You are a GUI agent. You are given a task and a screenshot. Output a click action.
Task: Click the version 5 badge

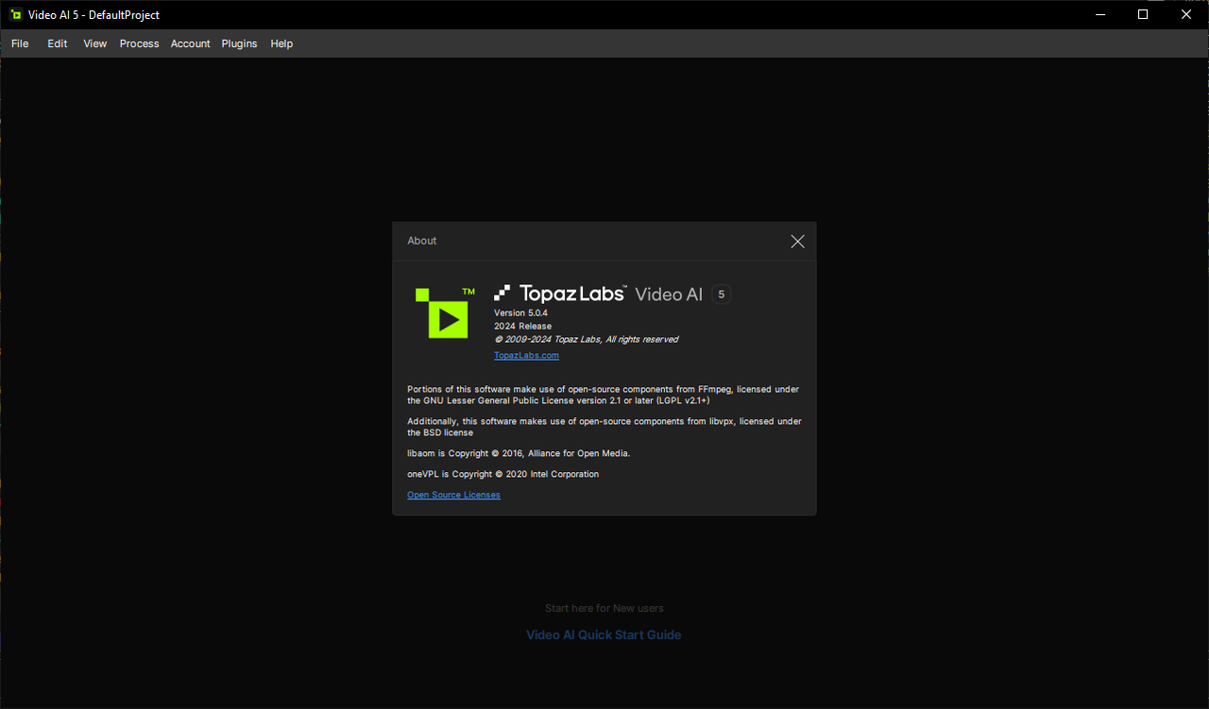click(722, 295)
